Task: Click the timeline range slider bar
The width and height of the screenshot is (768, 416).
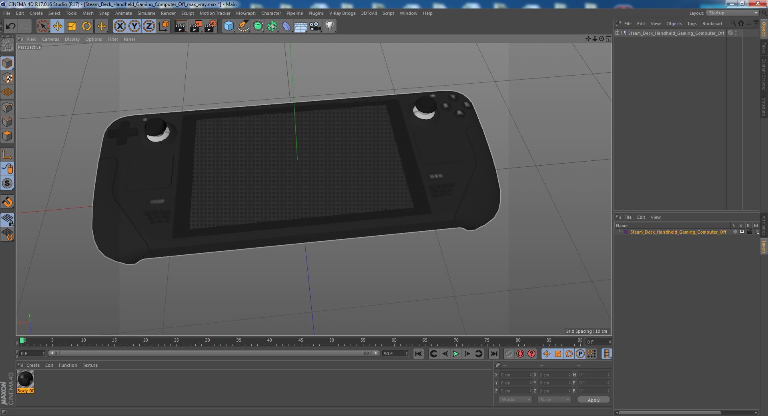Action: [214, 353]
